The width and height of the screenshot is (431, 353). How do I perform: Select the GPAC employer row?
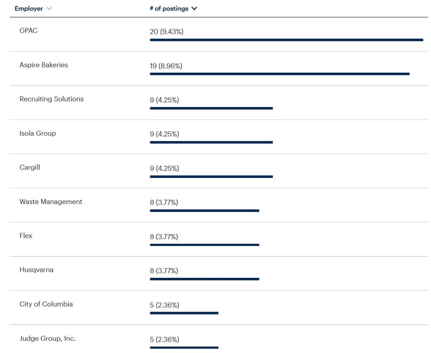(28, 31)
